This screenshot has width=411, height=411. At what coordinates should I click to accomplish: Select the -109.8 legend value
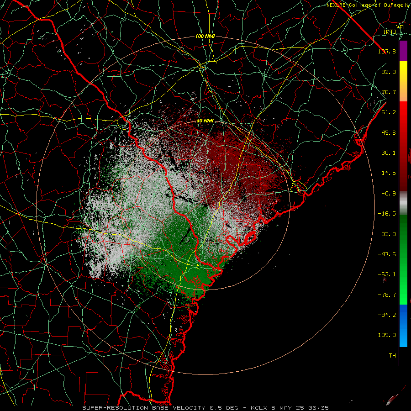(x=385, y=335)
